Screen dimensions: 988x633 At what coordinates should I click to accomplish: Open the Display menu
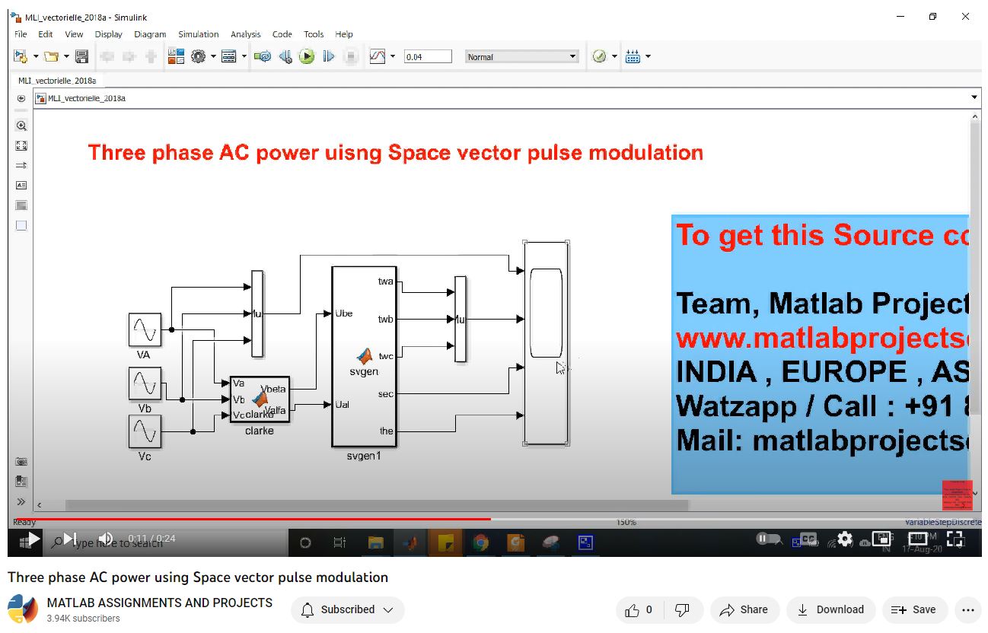tap(109, 34)
